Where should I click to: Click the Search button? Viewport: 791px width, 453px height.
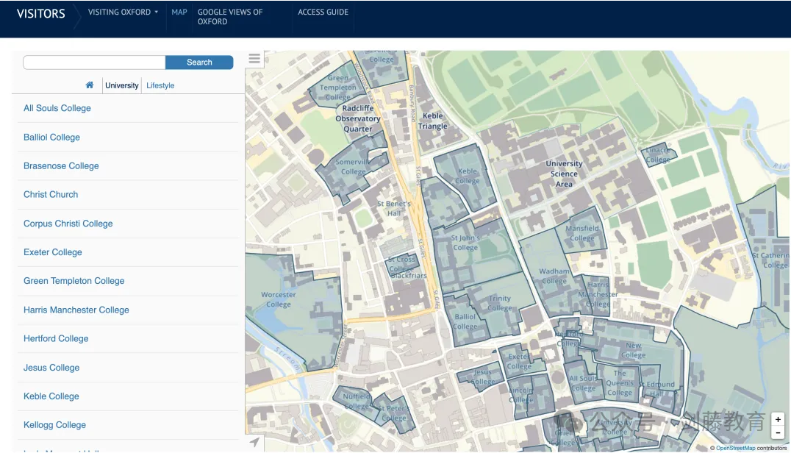coord(199,62)
